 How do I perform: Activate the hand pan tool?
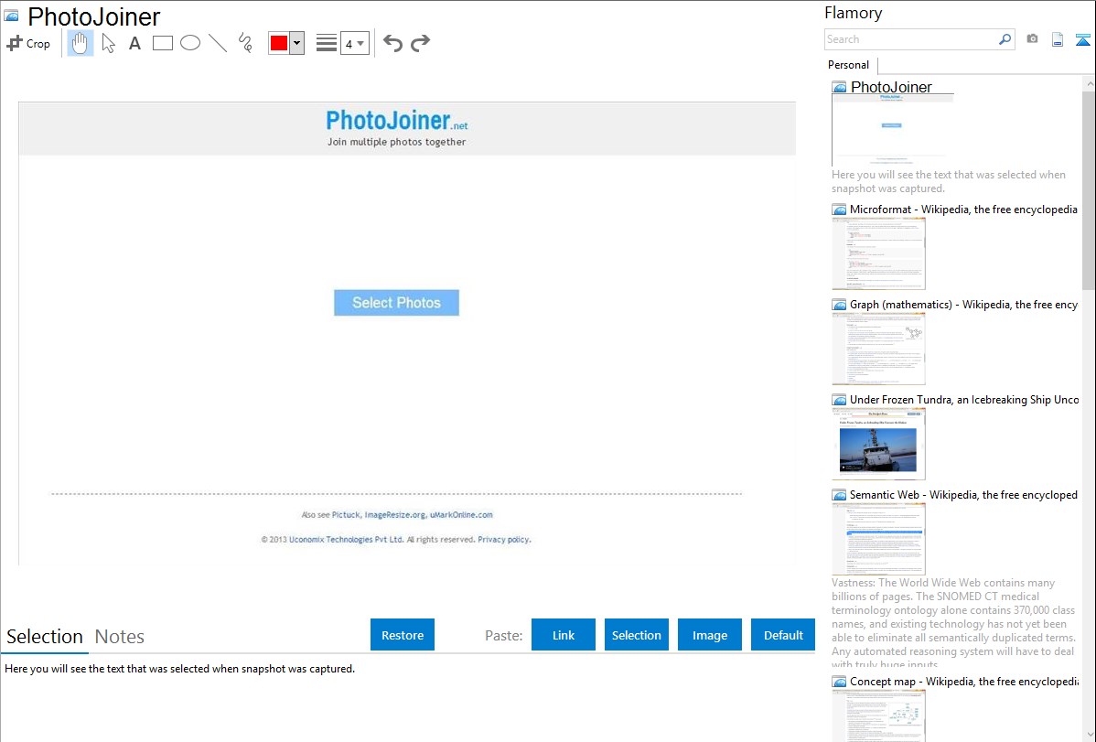tap(81, 43)
